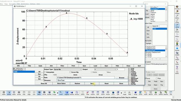Screen dimensions: 181x101
Task: Click the PicCen pick center icon
Action: pyautogui.click(x=108, y=93)
